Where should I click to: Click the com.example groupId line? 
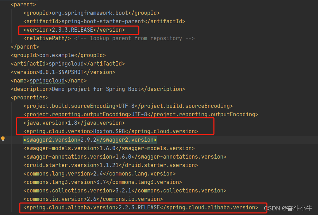(x=58, y=55)
